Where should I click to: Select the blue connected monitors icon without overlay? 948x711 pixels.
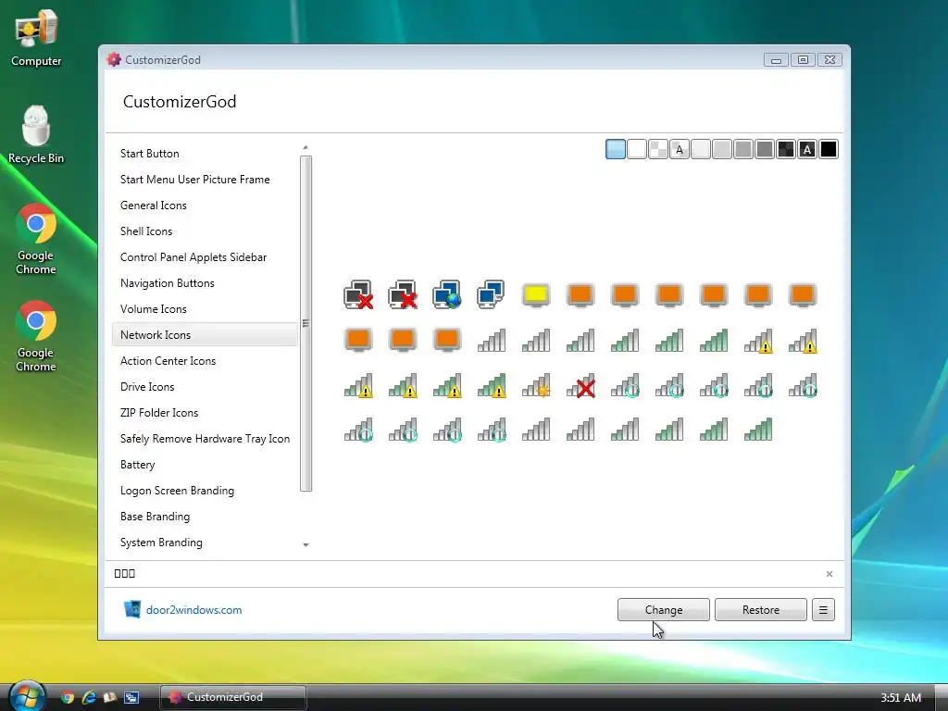(x=492, y=294)
